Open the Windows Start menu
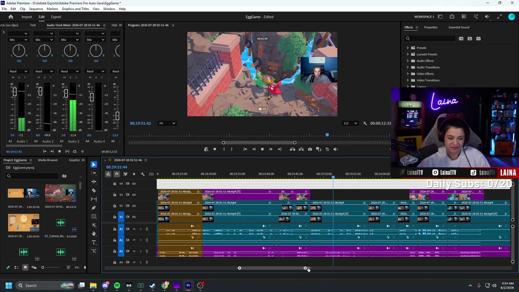Screen dimensions: 519x292 (x=9, y=286)
